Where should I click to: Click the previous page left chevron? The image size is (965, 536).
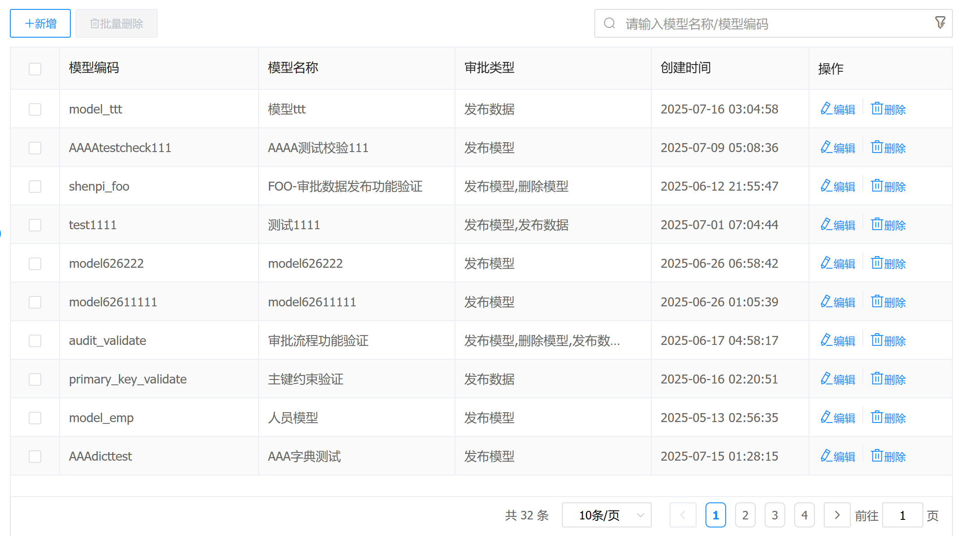click(683, 515)
